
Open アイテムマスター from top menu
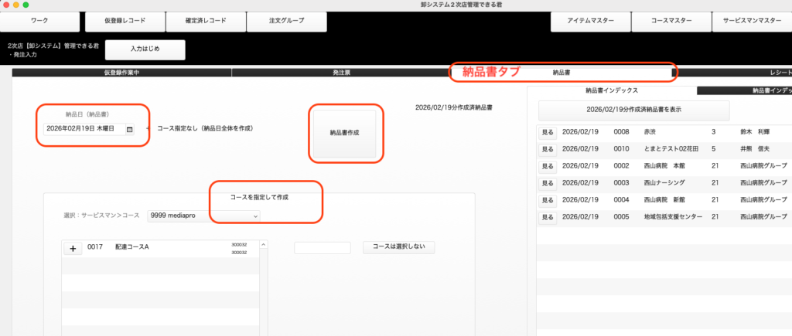coord(589,22)
